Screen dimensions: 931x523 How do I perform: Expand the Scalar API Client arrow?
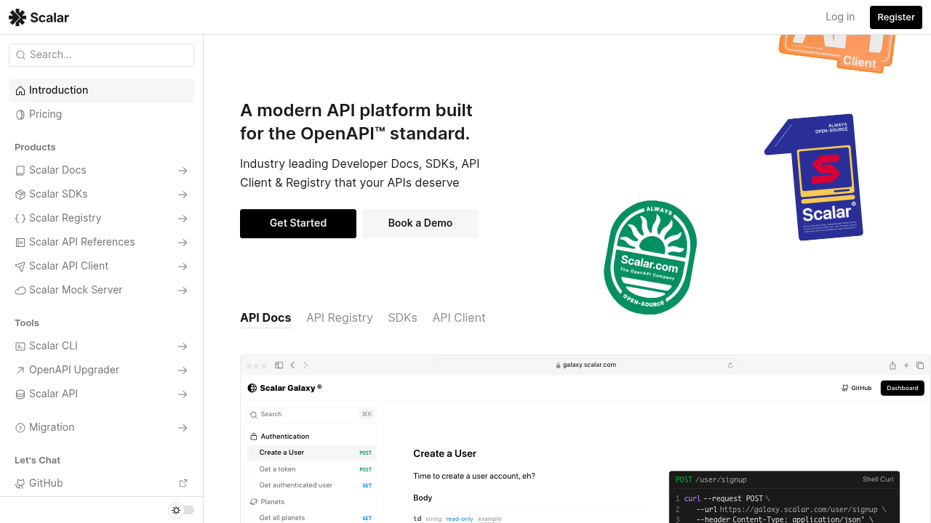tap(183, 267)
